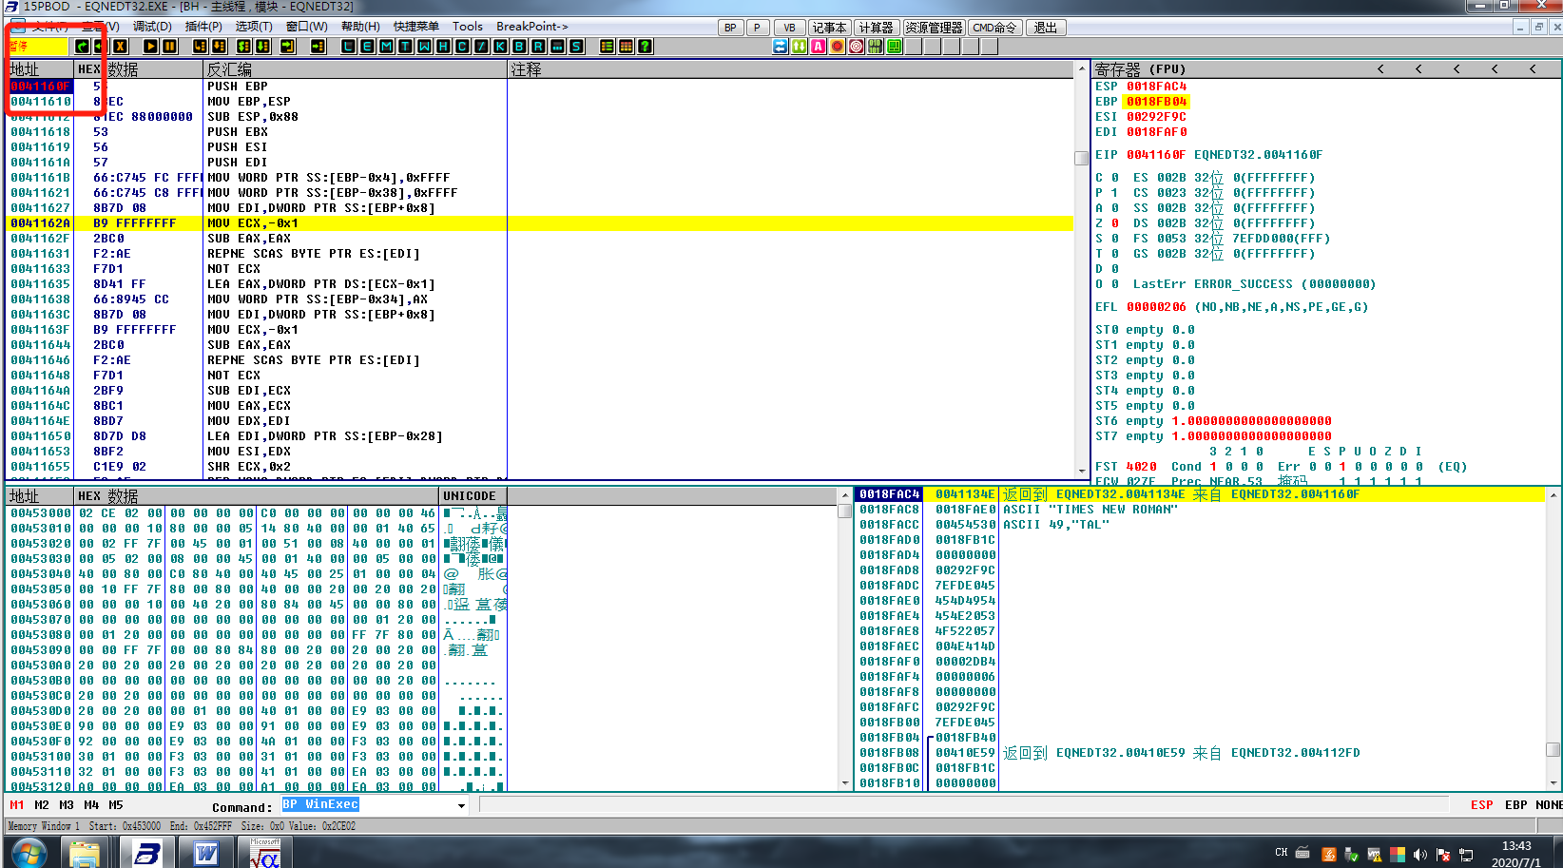Image resolution: width=1563 pixels, height=868 pixels.
Task: Open the 帮助(H) Help menu
Action: pyautogui.click(x=360, y=27)
